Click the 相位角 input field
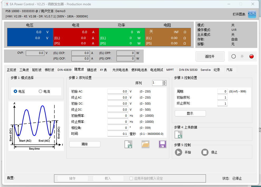 (x=118, y=128)
